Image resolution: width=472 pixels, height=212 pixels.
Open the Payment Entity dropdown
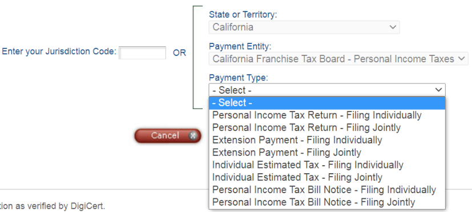338,58
